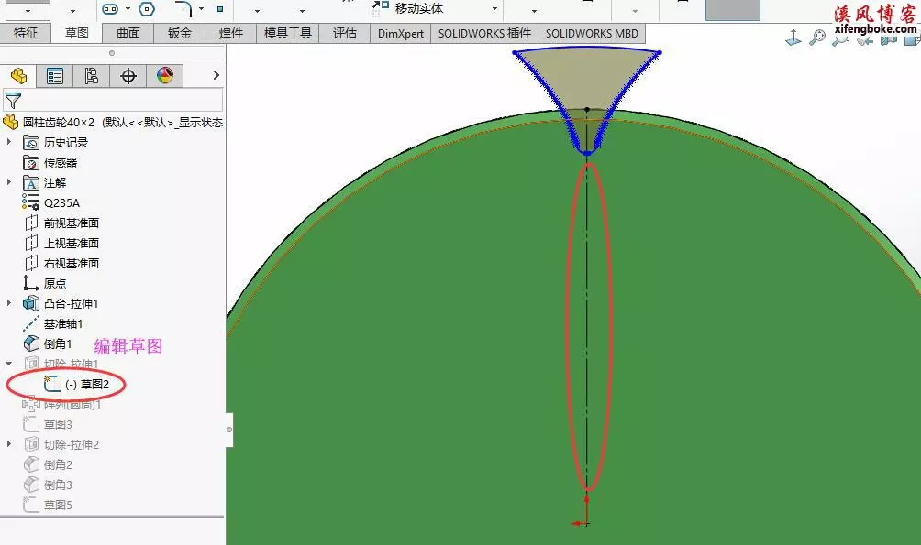Open the sketch fillet dropdown arrow
921x545 pixels.
pyautogui.click(x=201, y=9)
